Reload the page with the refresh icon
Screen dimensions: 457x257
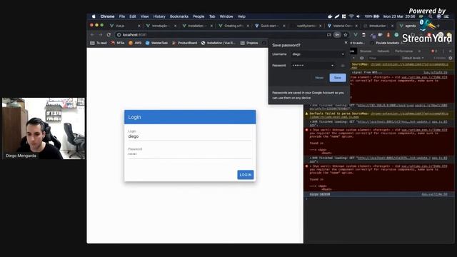(x=109, y=35)
